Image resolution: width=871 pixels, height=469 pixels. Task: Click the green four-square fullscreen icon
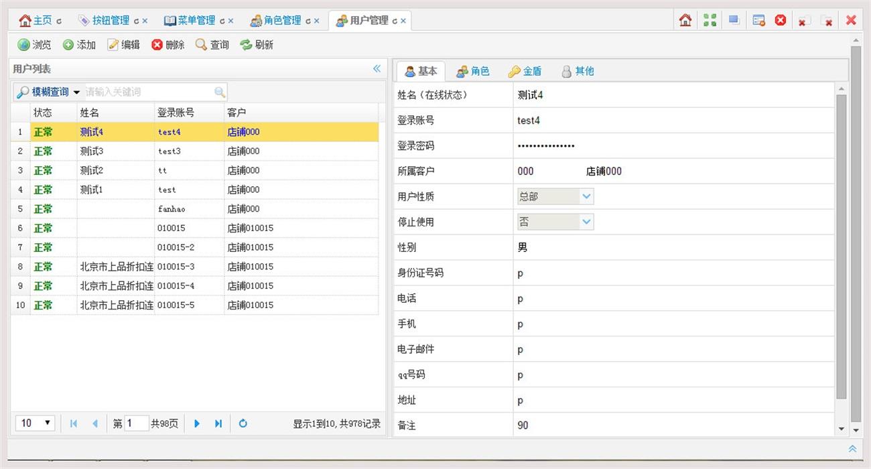(x=710, y=20)
